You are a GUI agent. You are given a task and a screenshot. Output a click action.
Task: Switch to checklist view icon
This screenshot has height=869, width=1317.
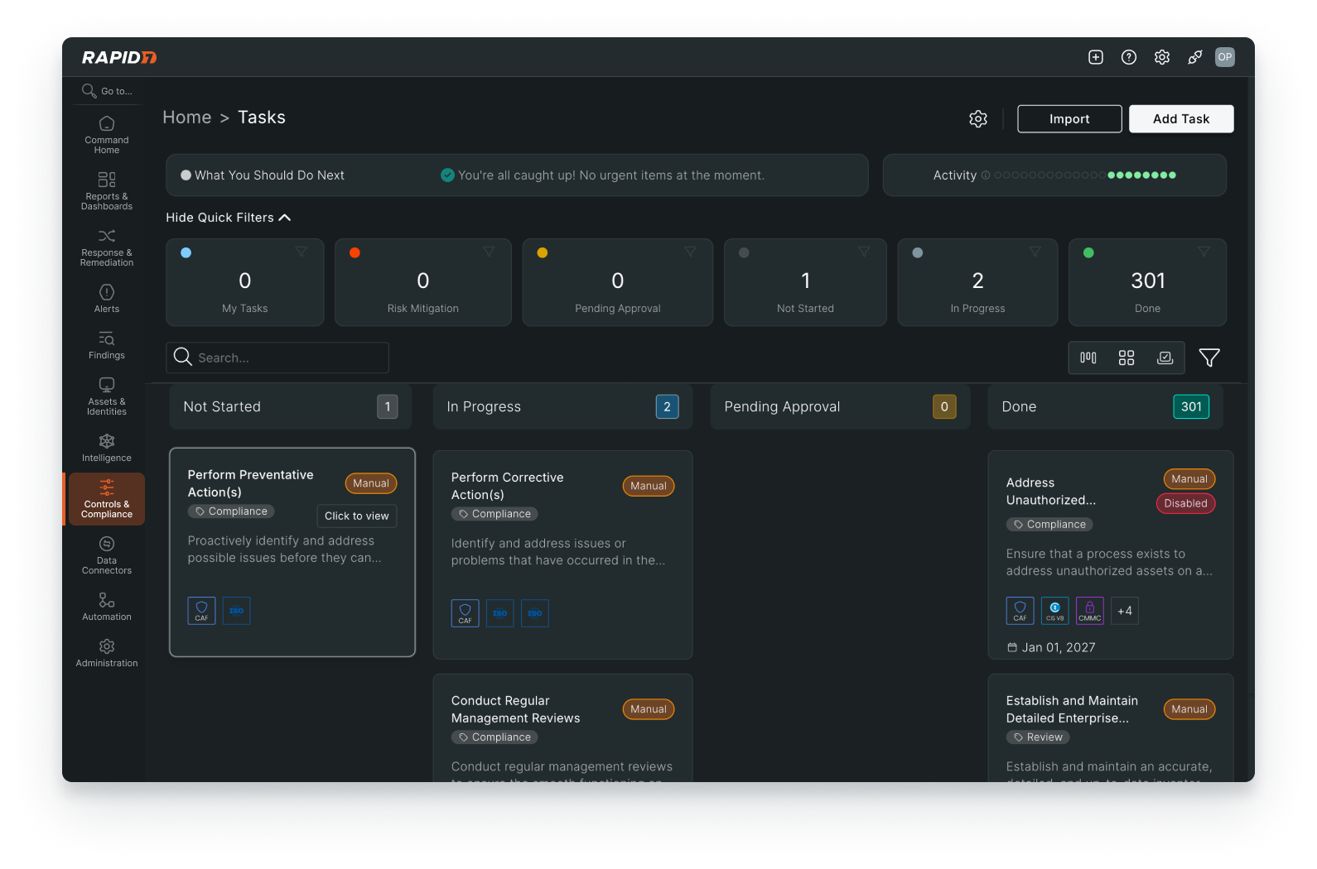(x=1165, y=358)
